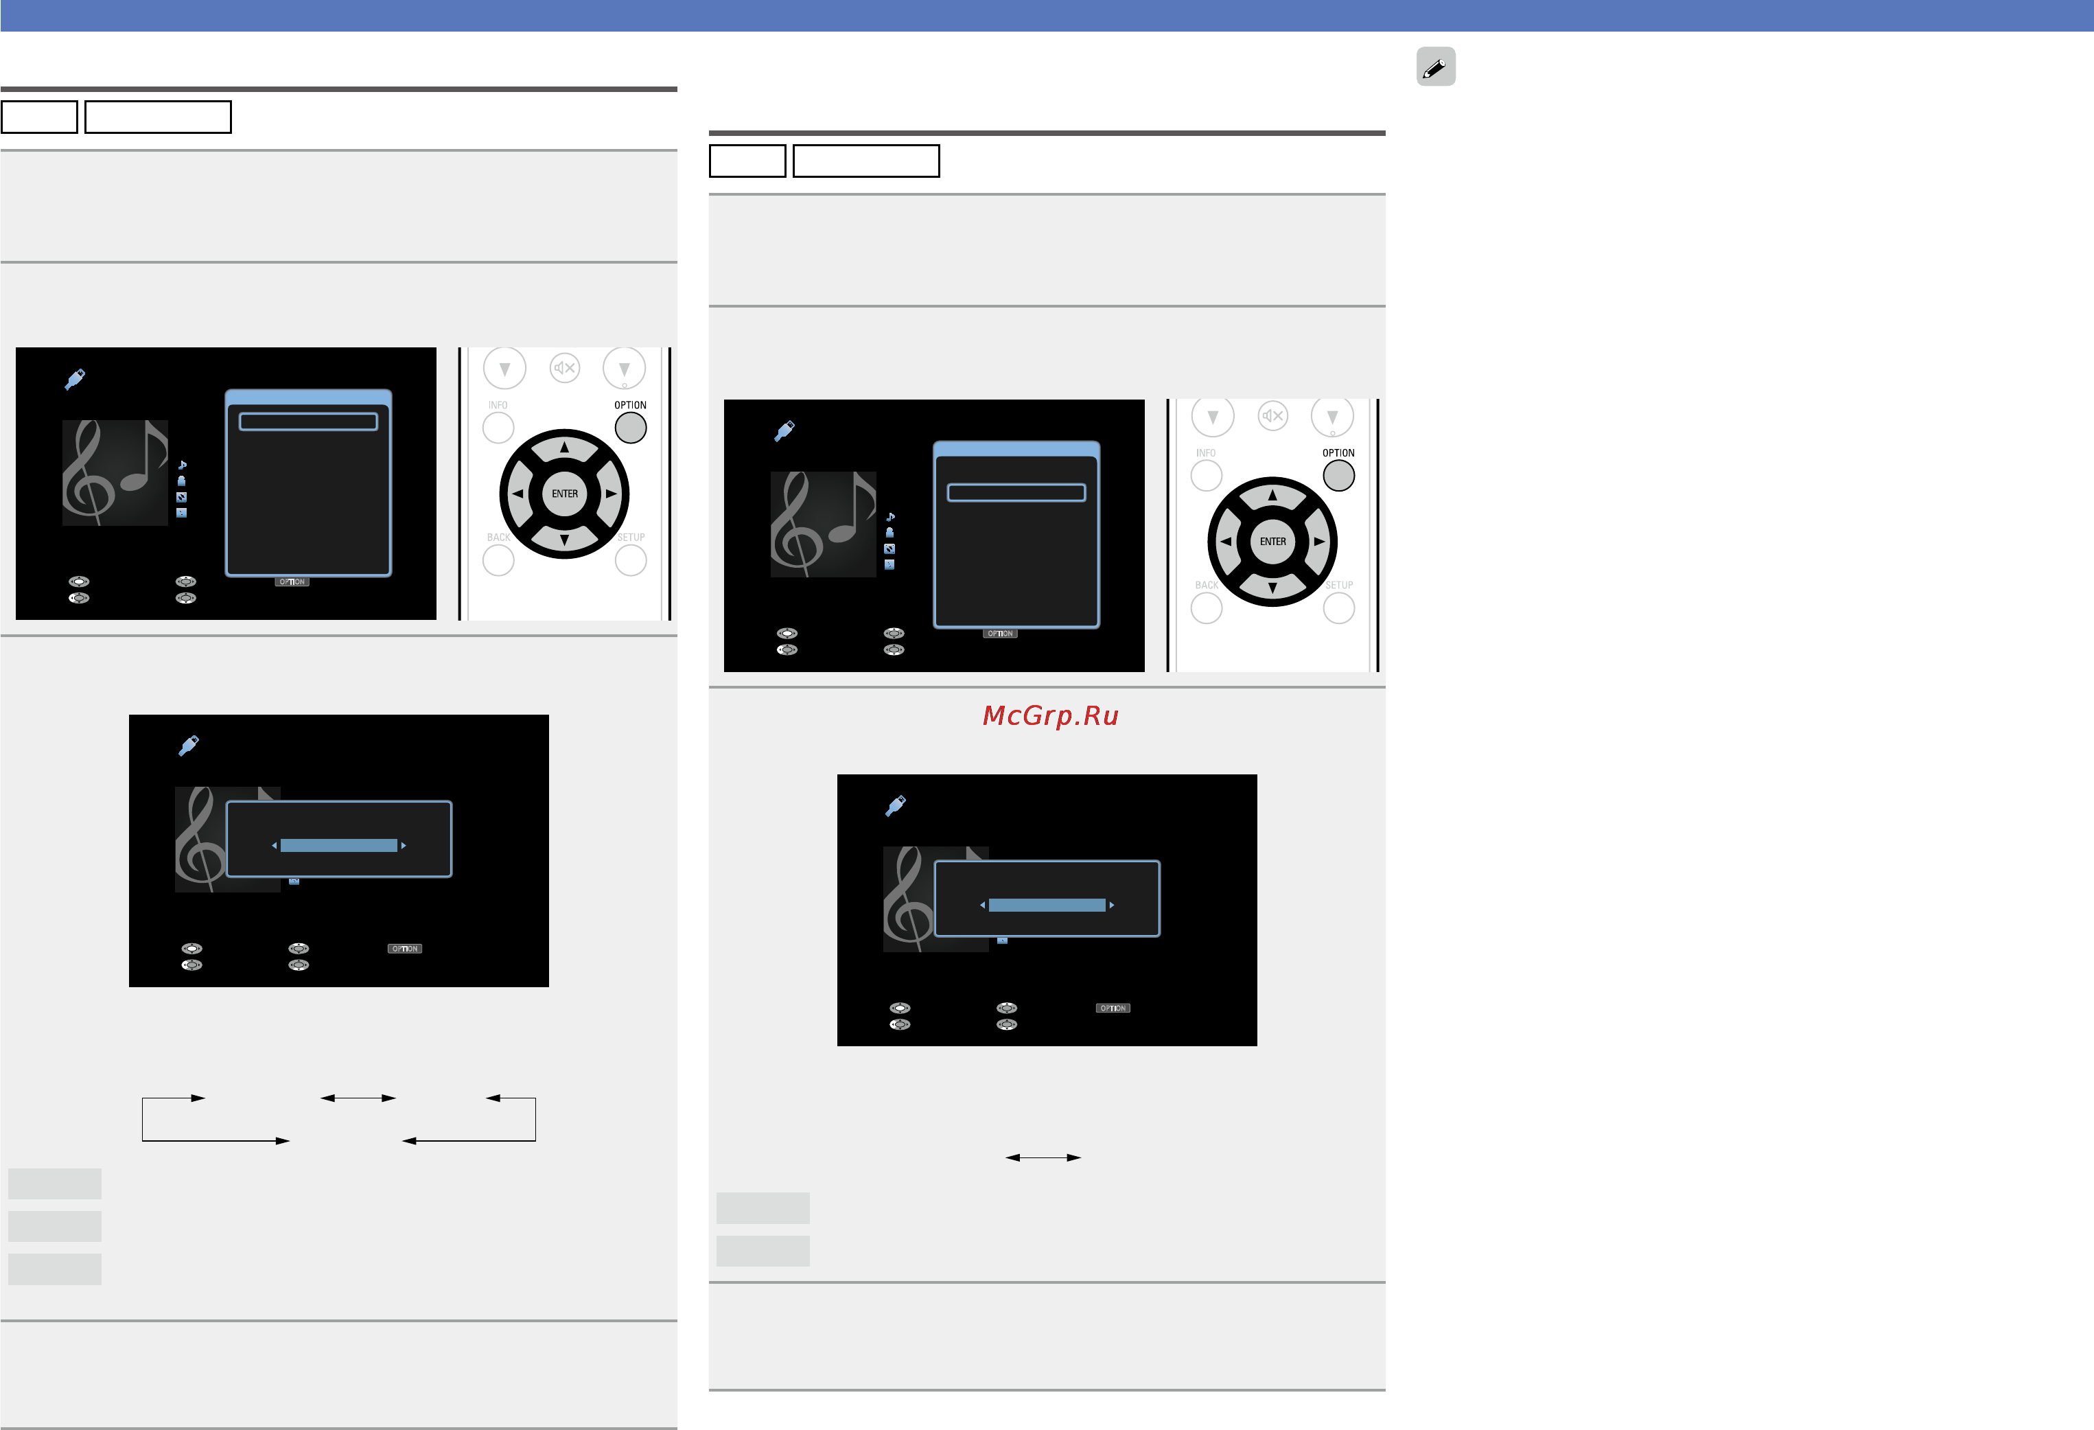Click OPTION tag below left top screen menu
The height and width of the screenshot is (1430, 2094).
[x=292, y=582]
